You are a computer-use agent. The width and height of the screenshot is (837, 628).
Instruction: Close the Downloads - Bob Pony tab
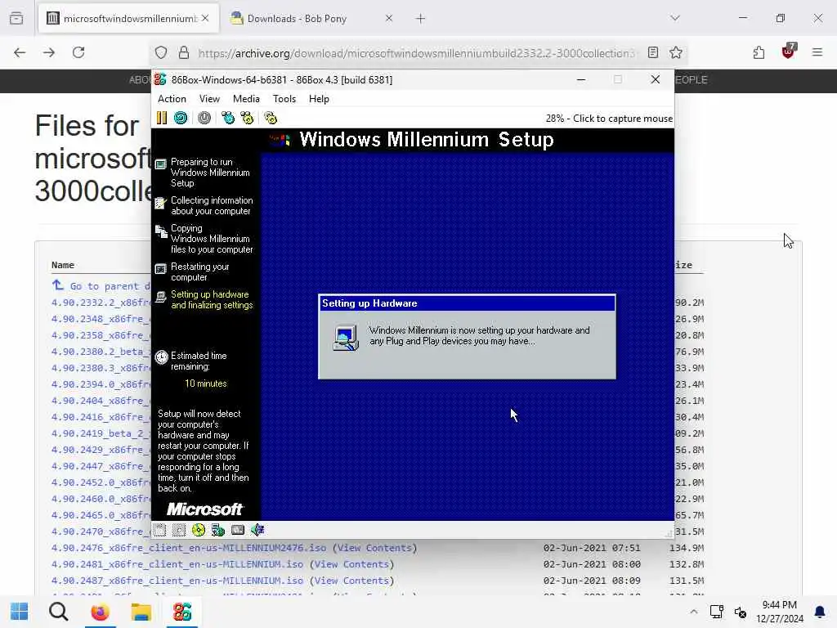(388, 19)
